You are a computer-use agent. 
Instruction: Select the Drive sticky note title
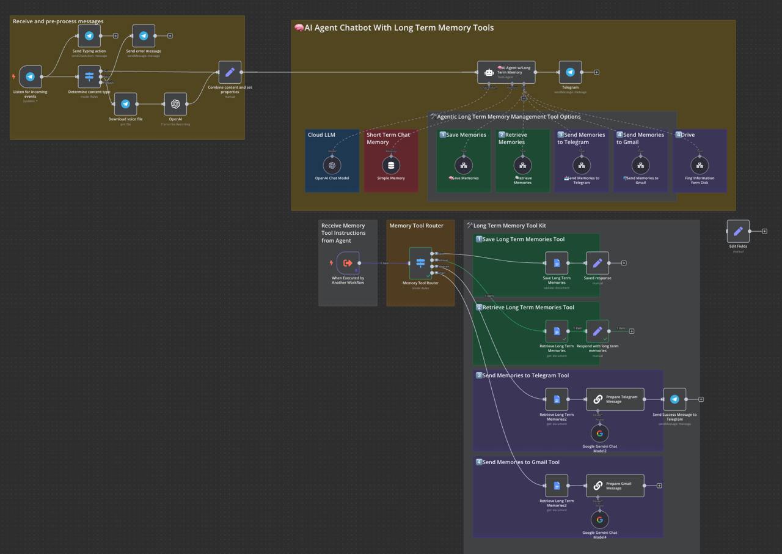(685, 135)
